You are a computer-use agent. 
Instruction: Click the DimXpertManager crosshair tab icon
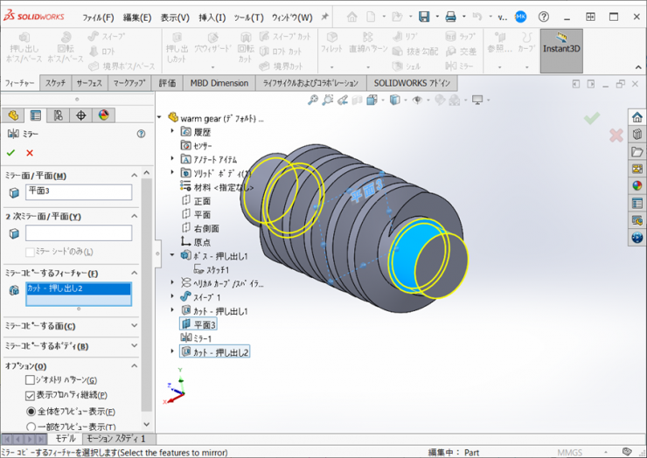80,115
